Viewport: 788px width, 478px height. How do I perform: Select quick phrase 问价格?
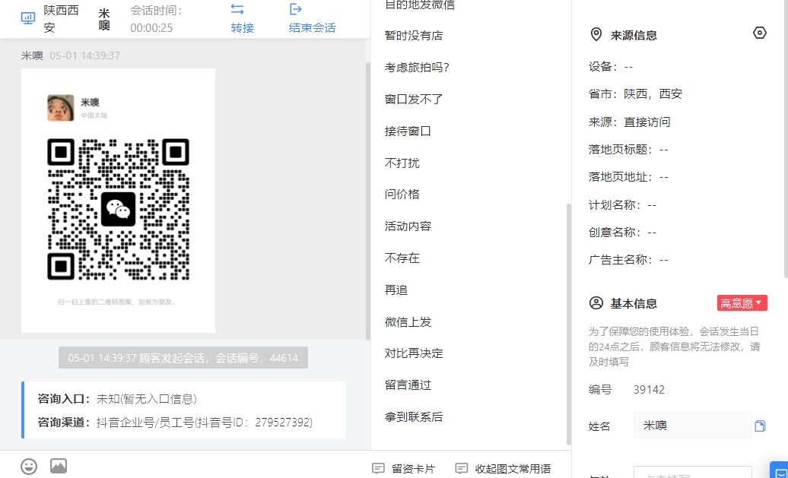(402, 195)
